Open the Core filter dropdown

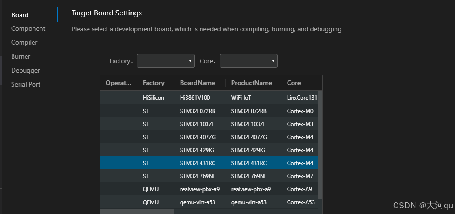(248, 61)
